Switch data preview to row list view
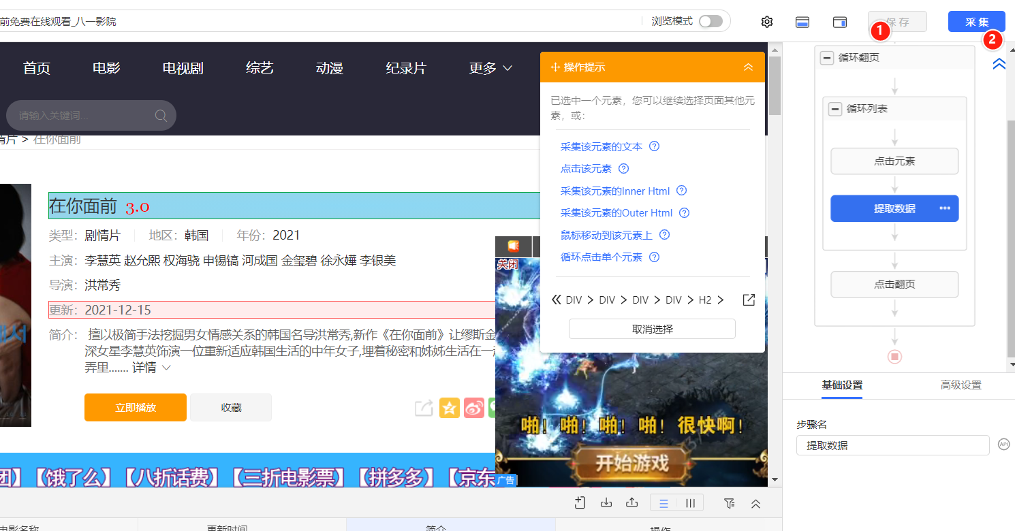The image size is (1015, 531). coord(663,503)
